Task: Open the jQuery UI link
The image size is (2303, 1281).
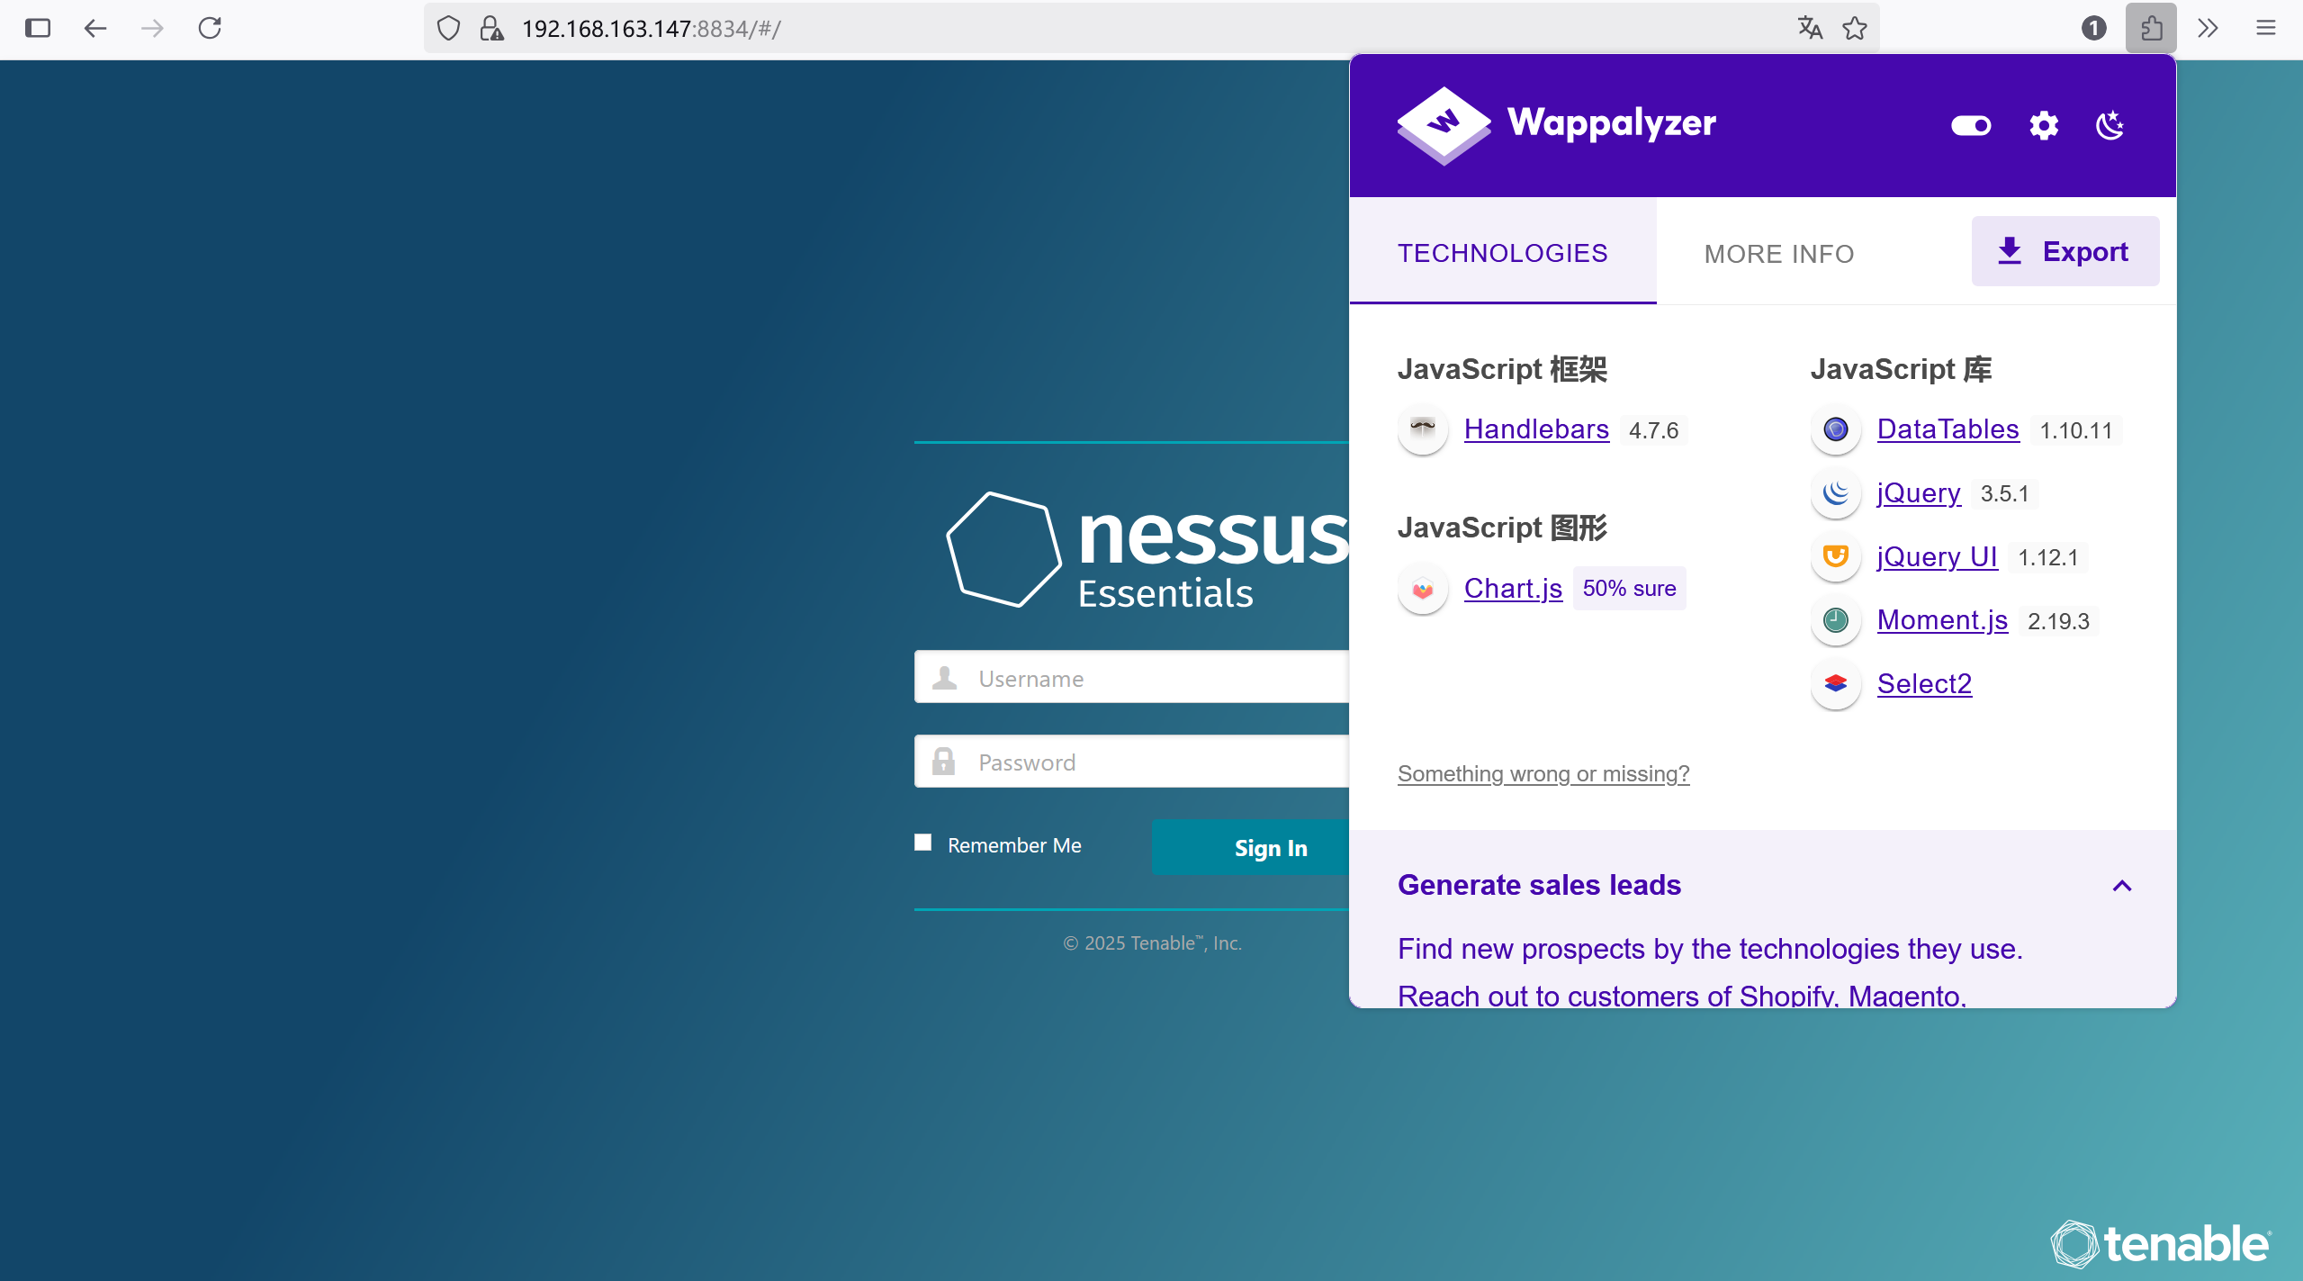Action: [x=1937, y=557]
